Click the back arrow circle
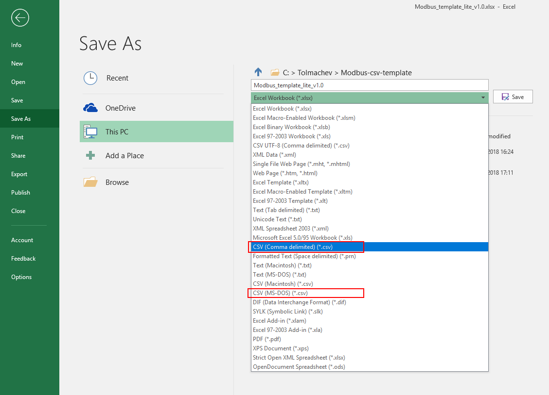 point(20,18)
